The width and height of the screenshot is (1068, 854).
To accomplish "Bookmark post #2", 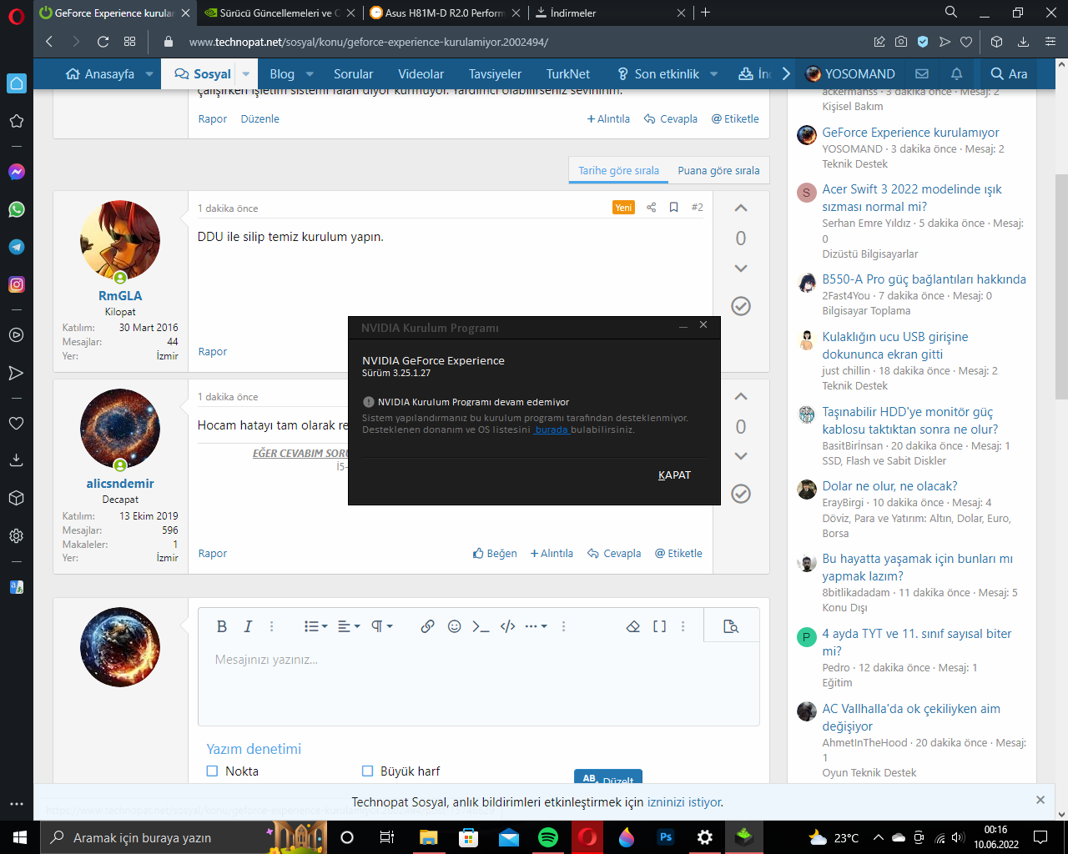I will point(673,208).
